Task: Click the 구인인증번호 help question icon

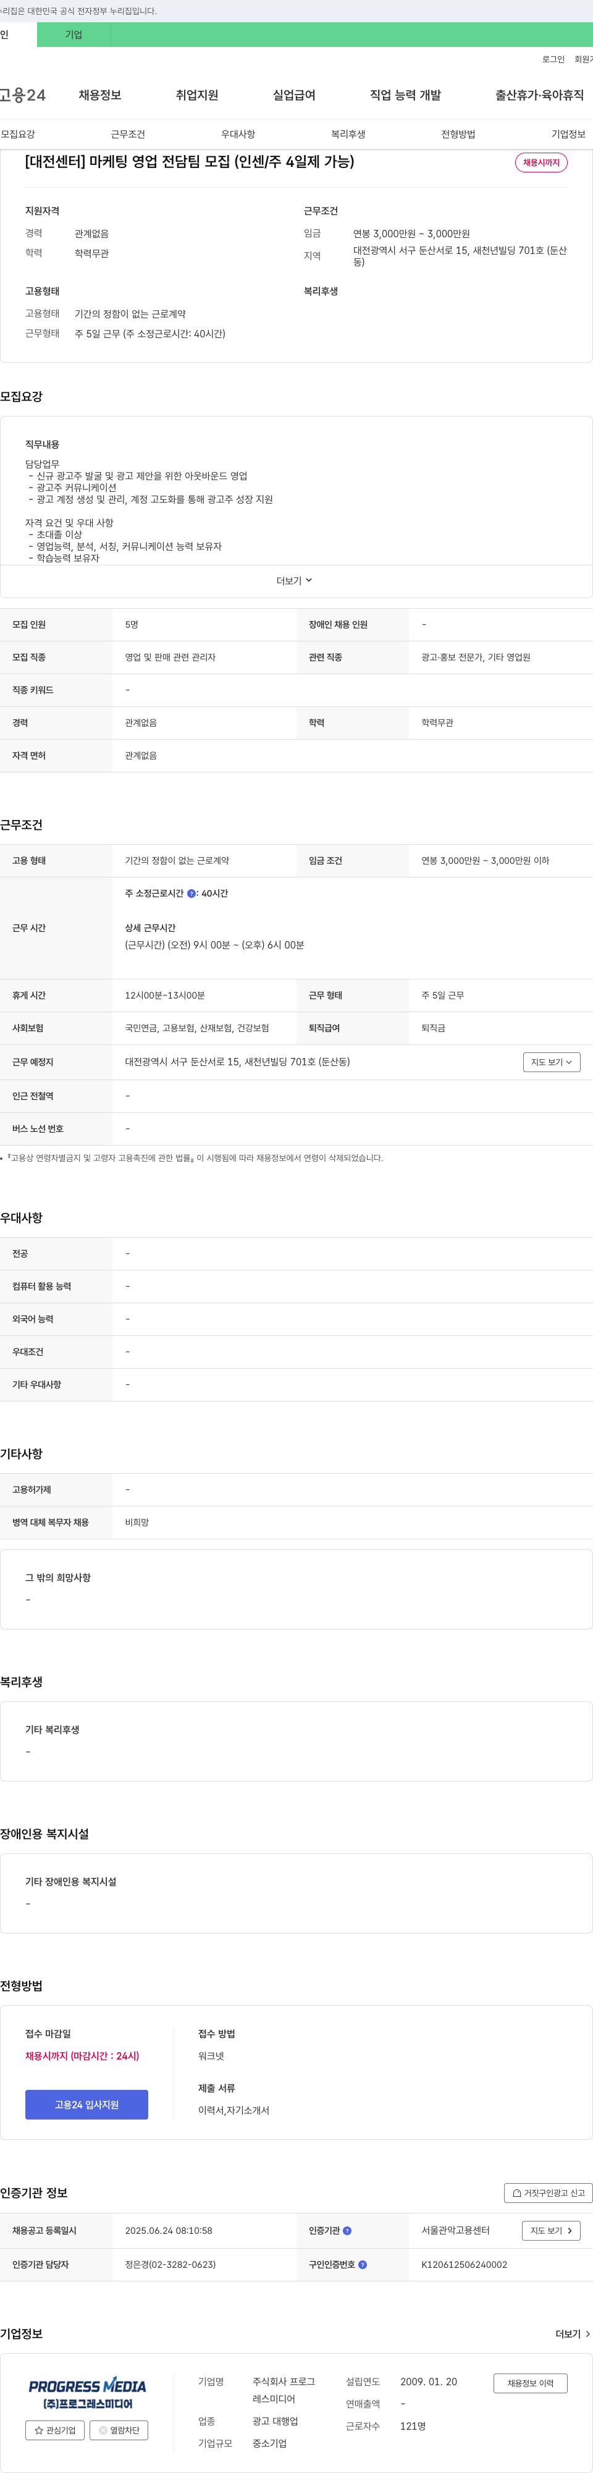Action: (363, 2264)
